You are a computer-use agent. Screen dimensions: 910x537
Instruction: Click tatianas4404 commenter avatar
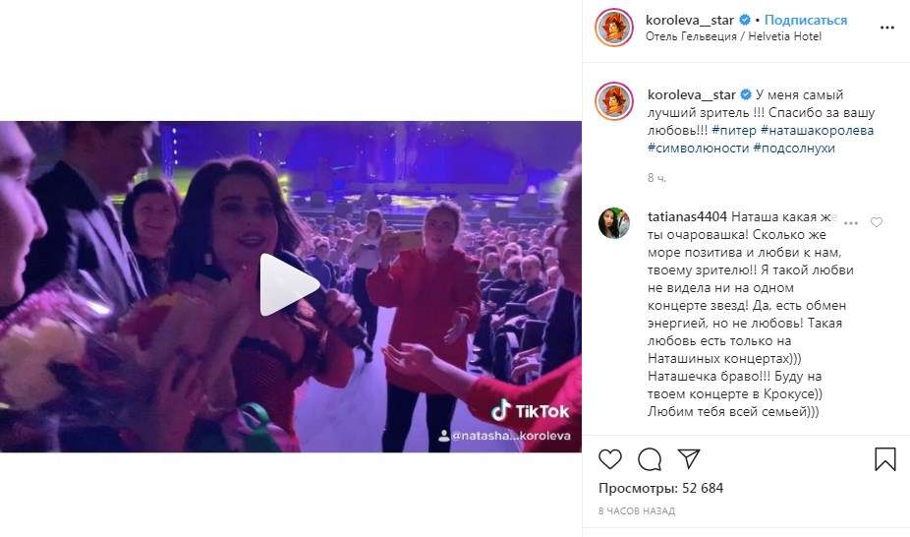(x=614, y=223)
